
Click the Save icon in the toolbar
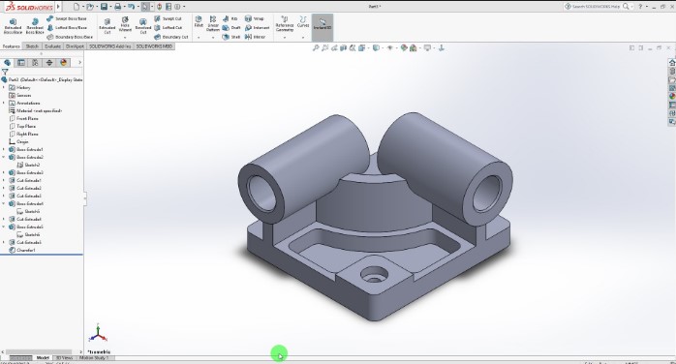104,7
